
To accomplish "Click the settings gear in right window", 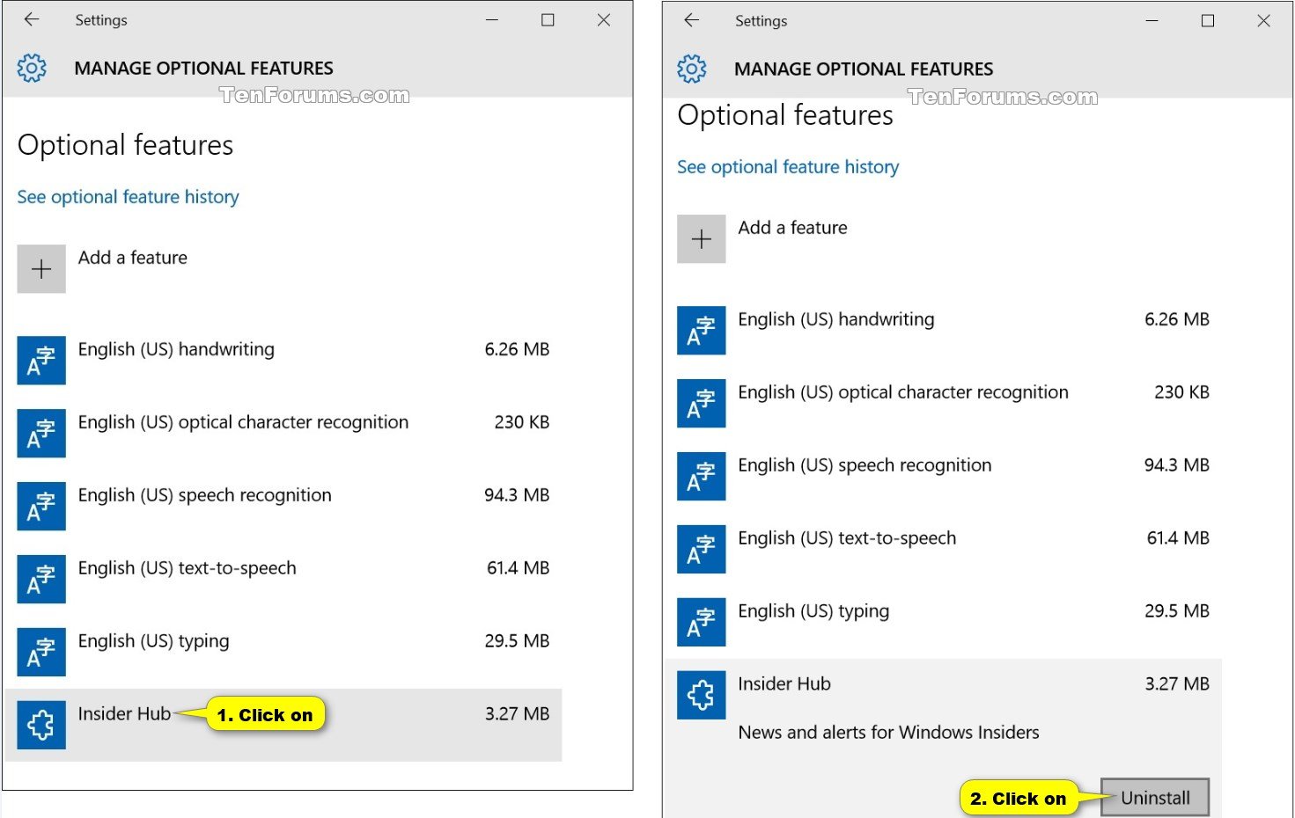I will pos(692,69).
